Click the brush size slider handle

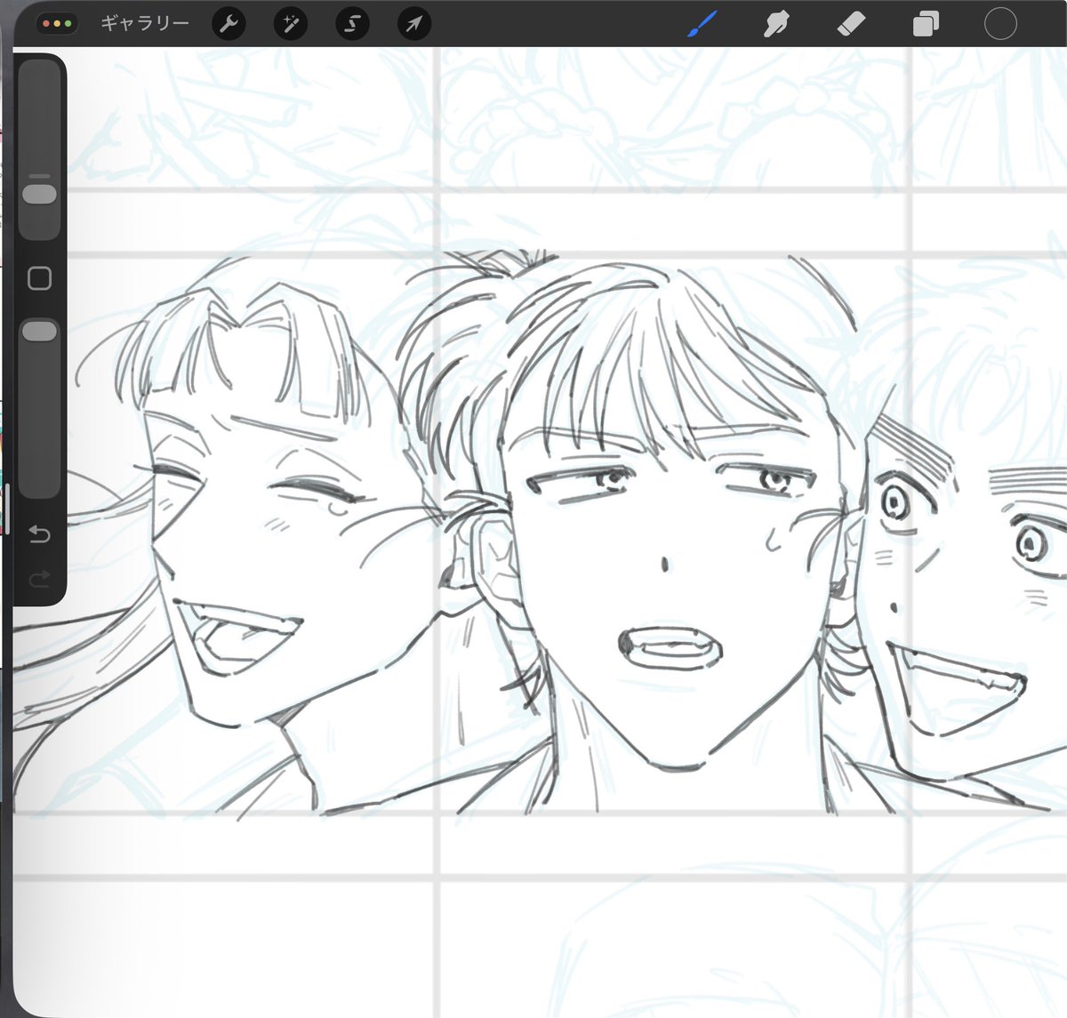pos(39,194)
